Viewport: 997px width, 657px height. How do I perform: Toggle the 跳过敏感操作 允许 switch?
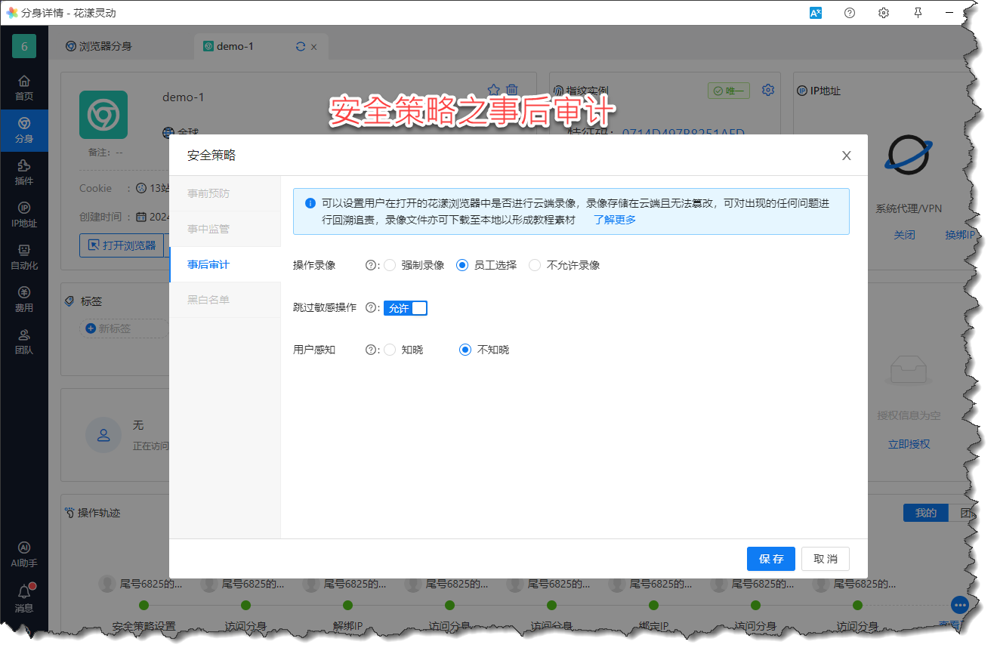tap(406, 308)
